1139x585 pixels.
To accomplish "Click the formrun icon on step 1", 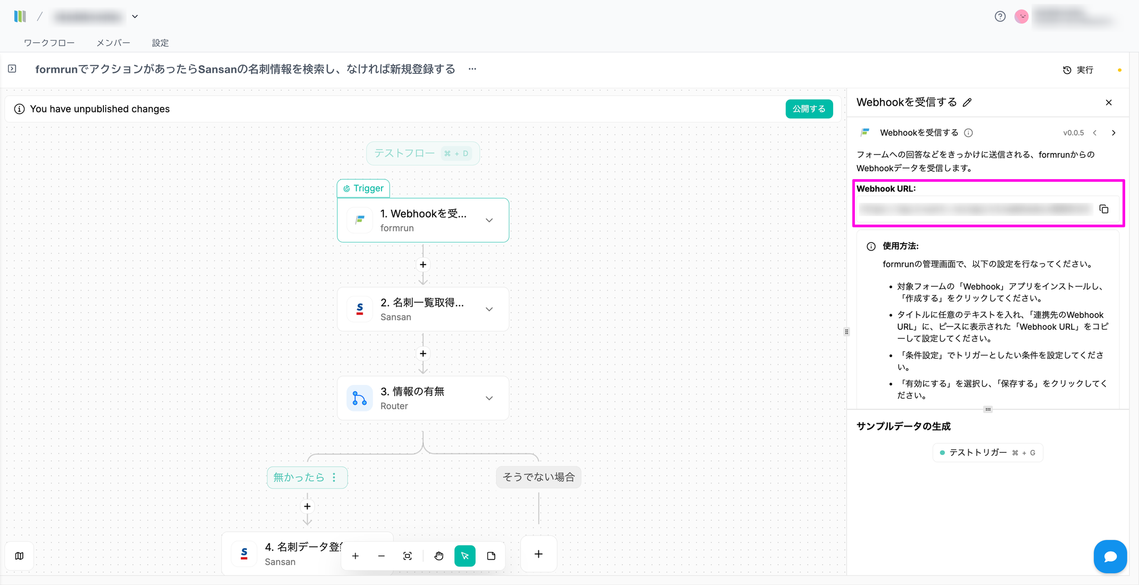I will [360, 220].
